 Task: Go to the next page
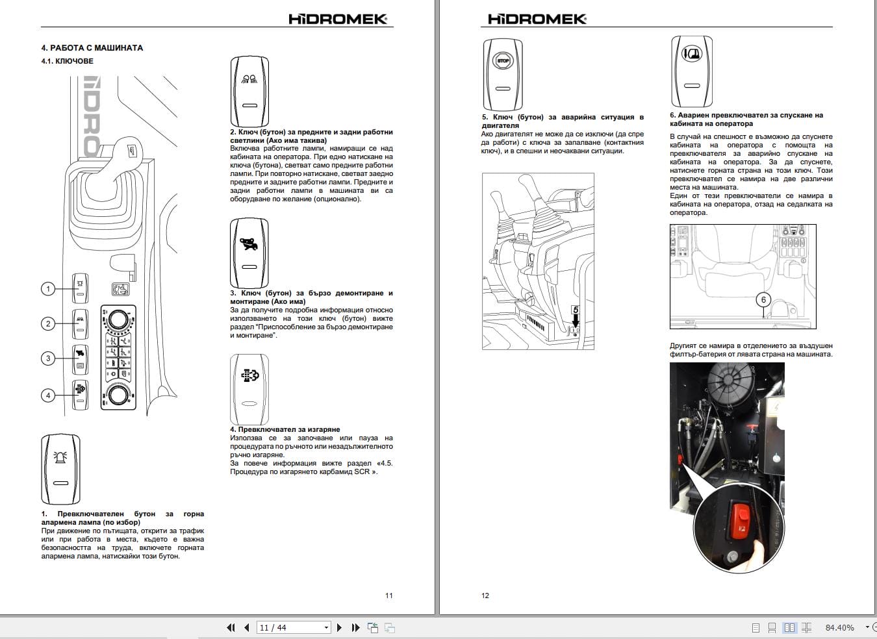[x=339, y=627]
